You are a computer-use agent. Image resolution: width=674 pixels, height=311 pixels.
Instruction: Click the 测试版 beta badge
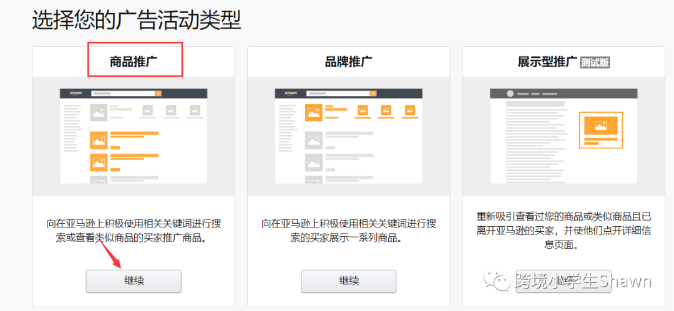click(594, 62)
